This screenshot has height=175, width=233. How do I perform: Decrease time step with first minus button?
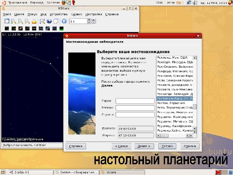pos(89,23)
